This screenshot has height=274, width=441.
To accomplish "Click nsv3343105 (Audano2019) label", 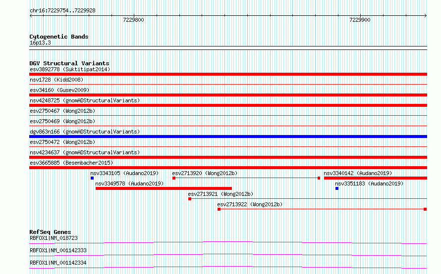I will pyautogui.click(x=124, y=173).
